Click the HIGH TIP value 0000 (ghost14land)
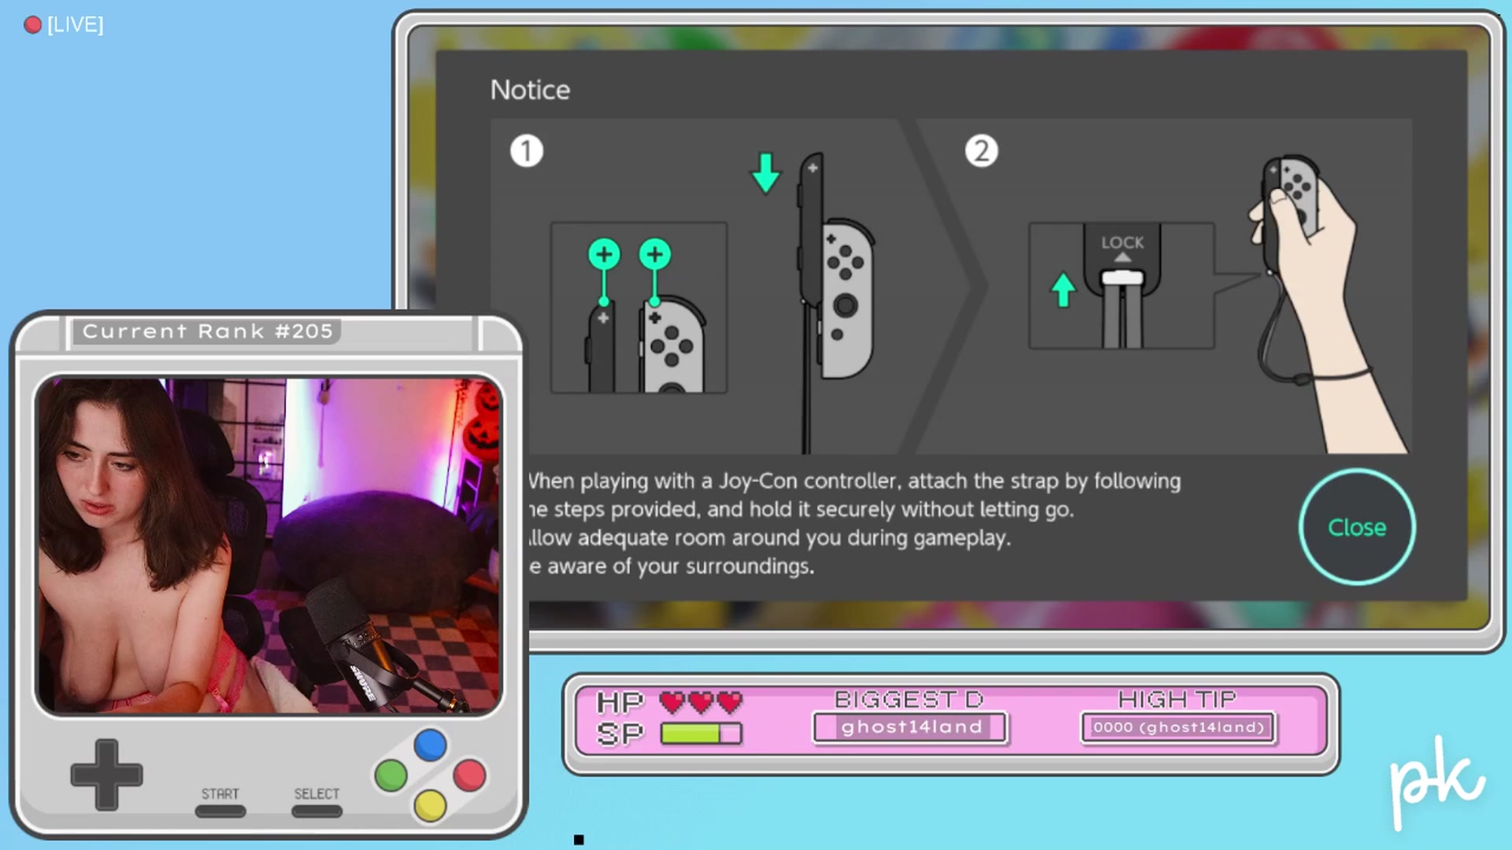1512x850 pixels. coord(1178,727)
